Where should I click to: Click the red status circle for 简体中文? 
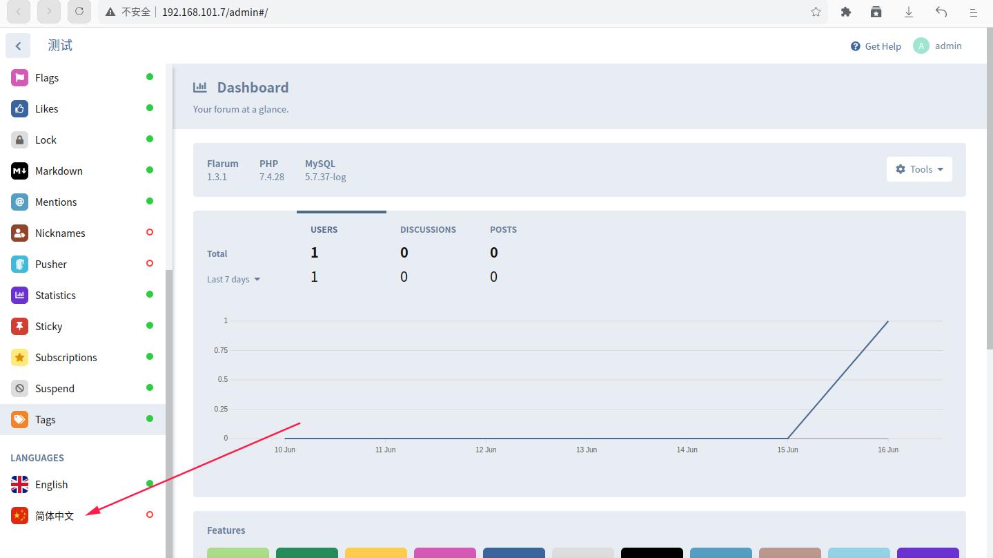tap(150, 514)
